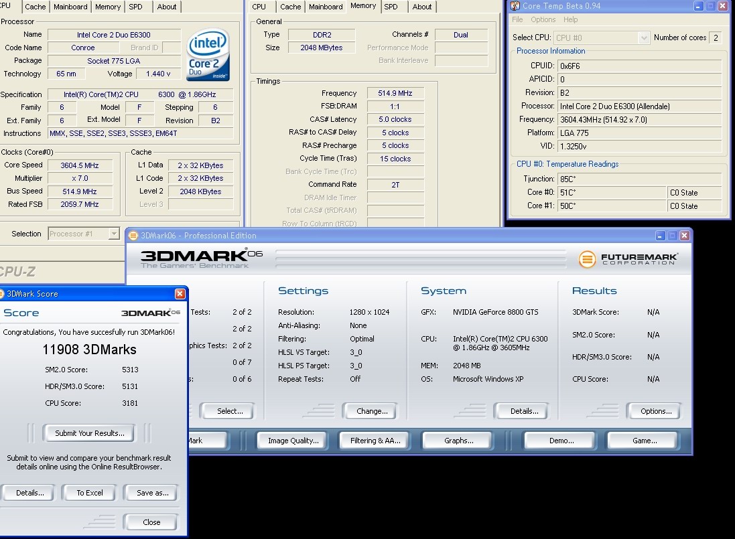Select Memory tab in right CPU-Z window
Image resolution: width=735 pixels, height=539 pixels.
click(363, 6)
